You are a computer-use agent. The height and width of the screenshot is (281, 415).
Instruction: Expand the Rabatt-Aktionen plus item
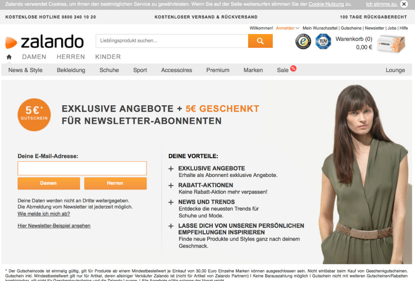tap(171, 185)
